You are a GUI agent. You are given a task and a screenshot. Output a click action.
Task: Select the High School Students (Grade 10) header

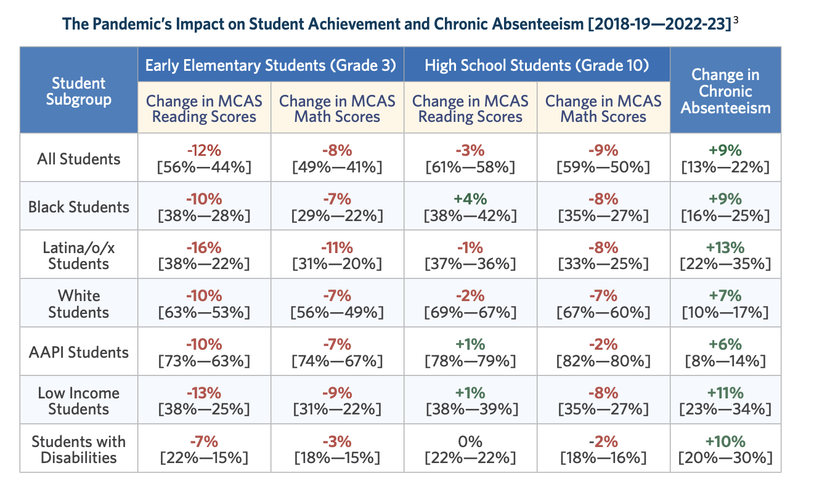click(x=537, y=65)
